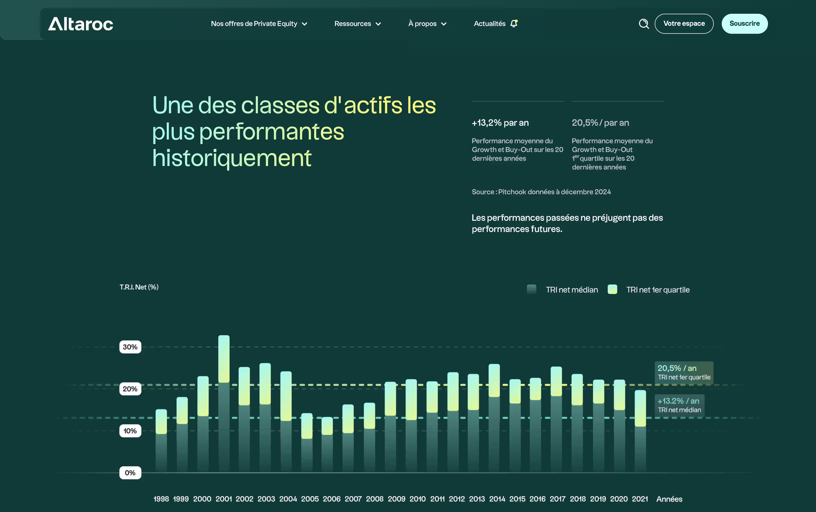This screenshot has height=512, width=816.
Task: Expand the À propos dropdown
Action: coord(427,24)
